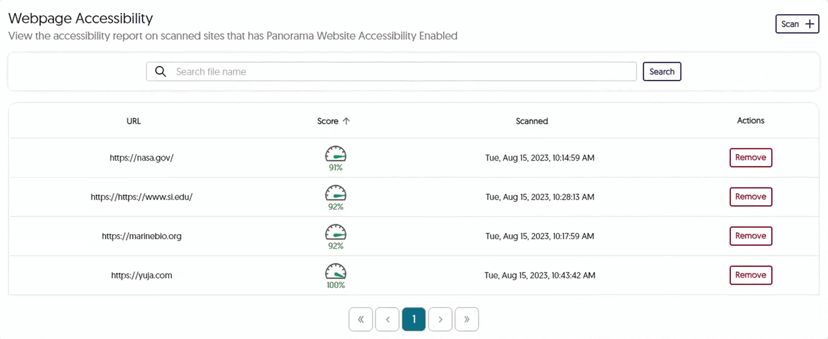Image resolution: width=828 pixels, height=339 pixels.
Task: Open the https://marinebio.org URL entry
Action: tap(142, 236)
